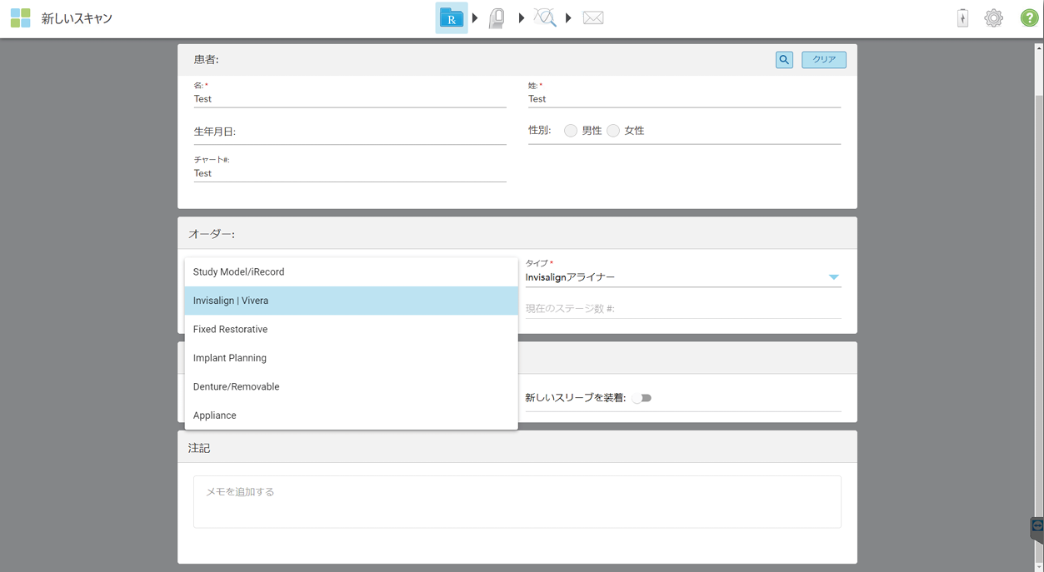The width and height of the screenshot is (1044, 572).
Task: Click the オーダー section header
Action: (517, 234)
